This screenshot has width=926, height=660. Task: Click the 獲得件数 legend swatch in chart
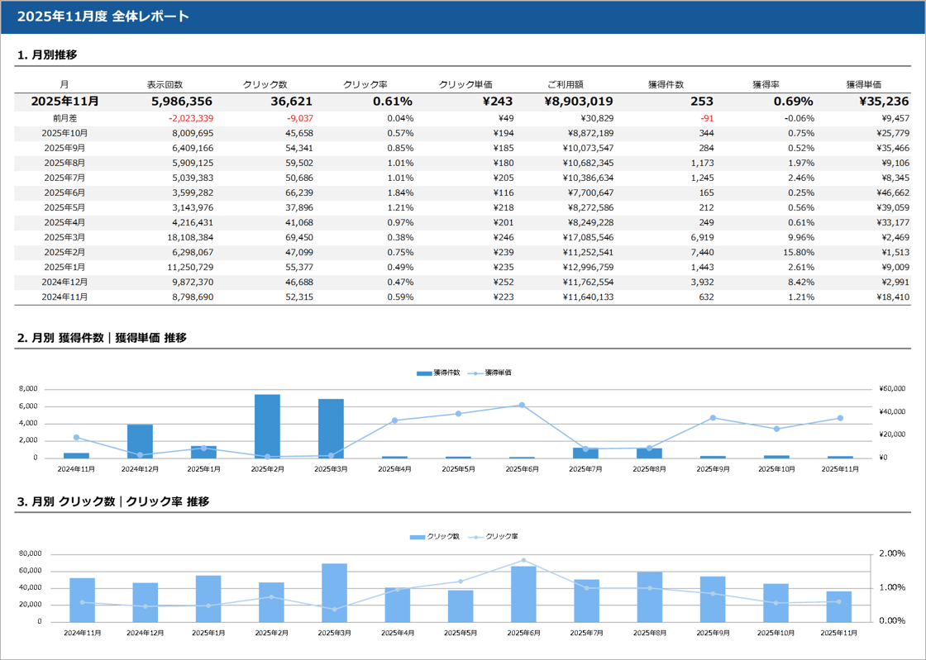click(x=424, y=373)
